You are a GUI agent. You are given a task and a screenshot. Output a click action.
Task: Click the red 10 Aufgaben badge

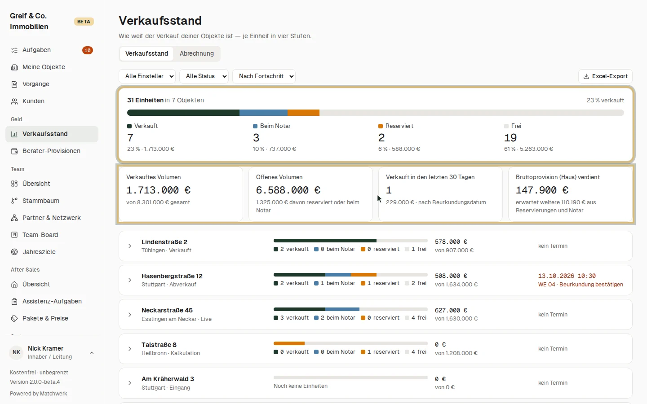click(88, 50)
